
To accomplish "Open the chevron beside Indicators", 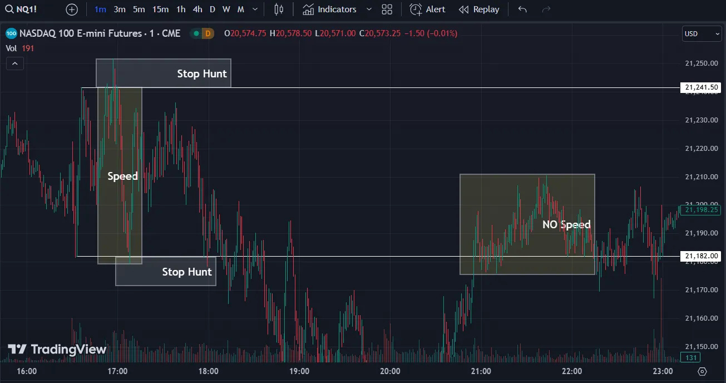I will point(369,9).
